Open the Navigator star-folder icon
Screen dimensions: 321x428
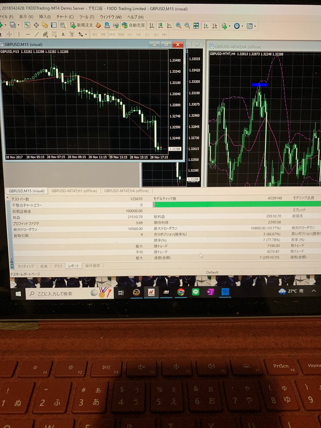(x=45, y=25)
